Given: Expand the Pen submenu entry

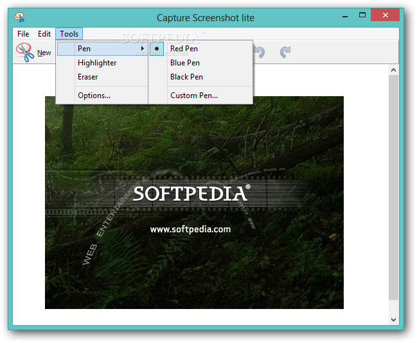Looking at the screenshot, I should pos(102,49).
